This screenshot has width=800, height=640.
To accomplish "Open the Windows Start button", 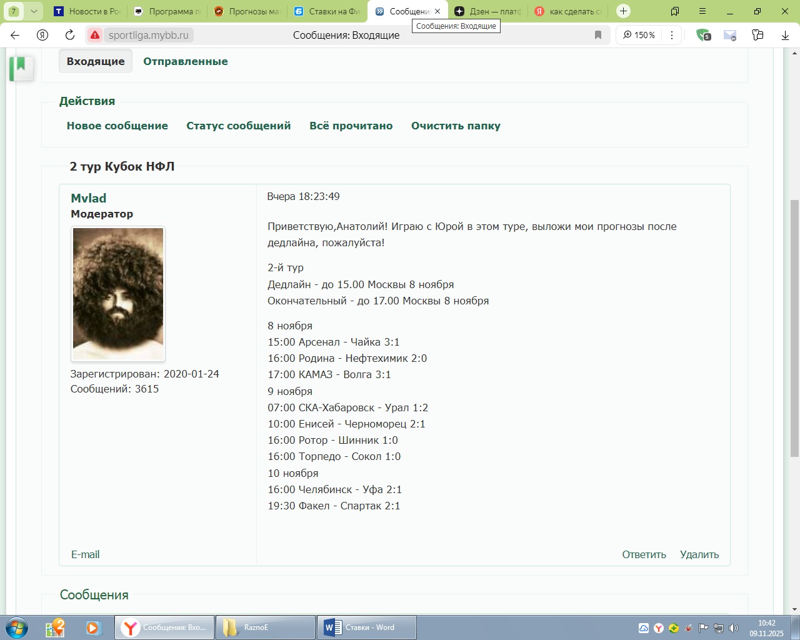I will coord(17,627).
